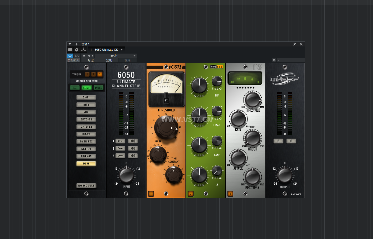
Task: Click the D358 CRUSH knob
Action: (x=252, y=138)
